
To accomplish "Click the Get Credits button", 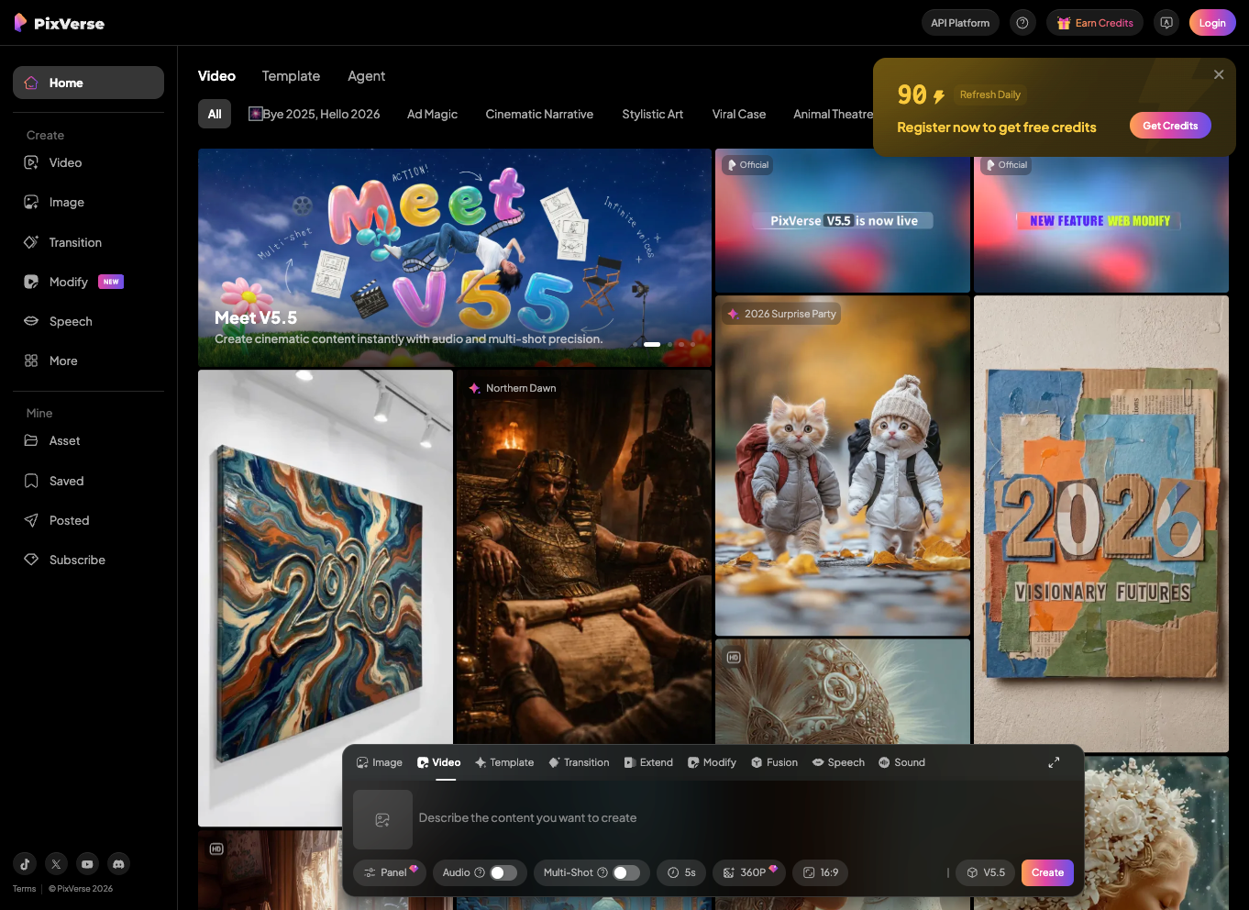I will point(1170,126).
